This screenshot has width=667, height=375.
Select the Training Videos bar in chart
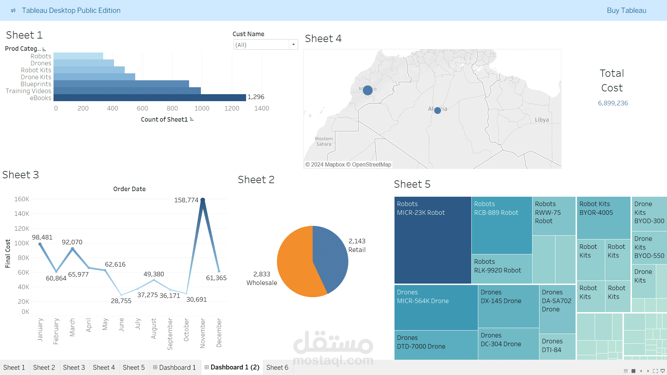pyautogui.click(x=127, y=91)
